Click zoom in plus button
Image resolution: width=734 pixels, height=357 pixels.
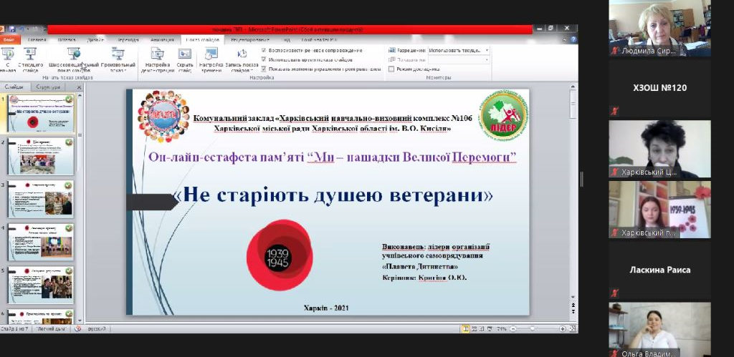tap(562, 329)
